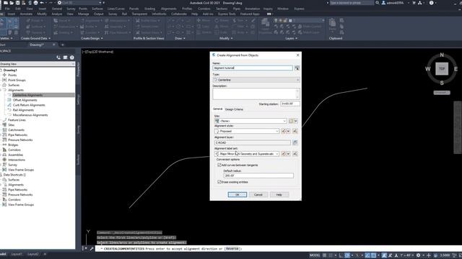Toggle grid display in status bar
Image resolution: width=462 pixels, height=259 pixels.
[x=324, y=255]
